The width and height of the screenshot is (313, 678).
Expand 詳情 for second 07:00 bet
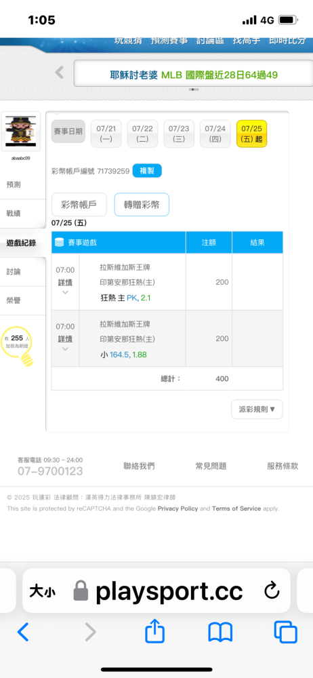tap(65, 338)
